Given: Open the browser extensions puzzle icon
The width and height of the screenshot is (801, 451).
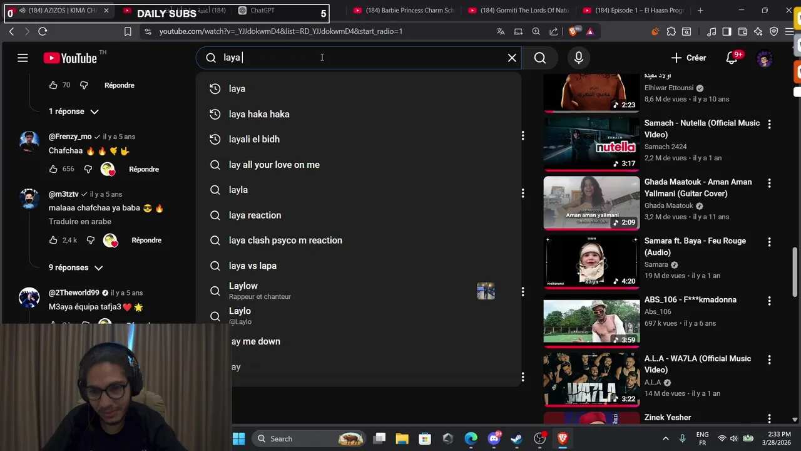Looking at the screenshot, I should pos(671,31).
